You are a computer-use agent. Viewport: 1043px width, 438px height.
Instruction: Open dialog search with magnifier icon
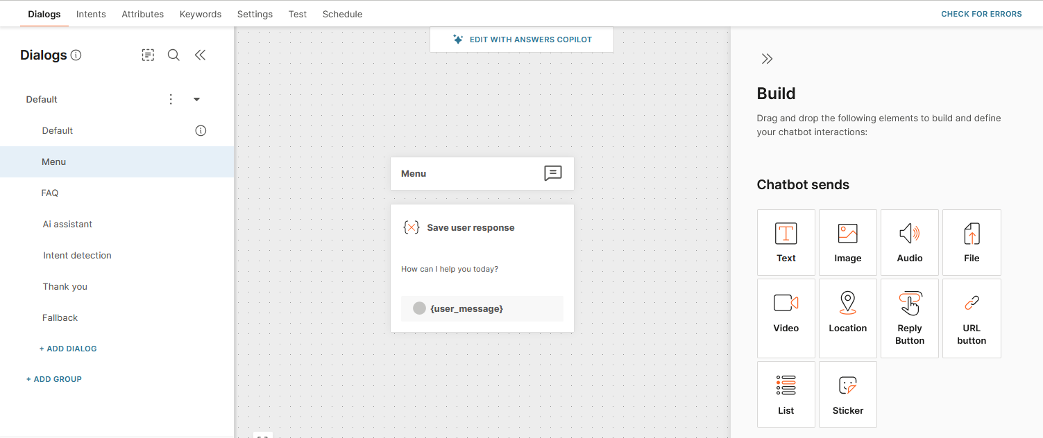pyautogui.click(x=173, y=55)
